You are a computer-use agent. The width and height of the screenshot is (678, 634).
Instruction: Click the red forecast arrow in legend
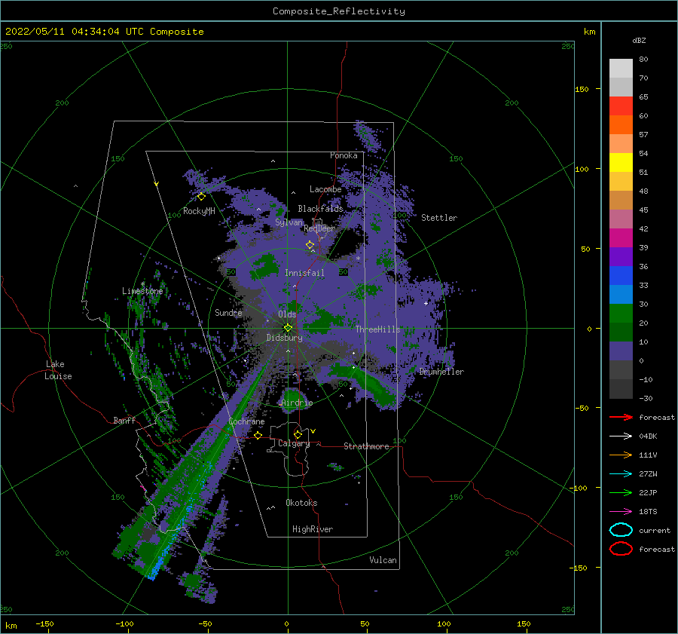[x=621, y=417]
